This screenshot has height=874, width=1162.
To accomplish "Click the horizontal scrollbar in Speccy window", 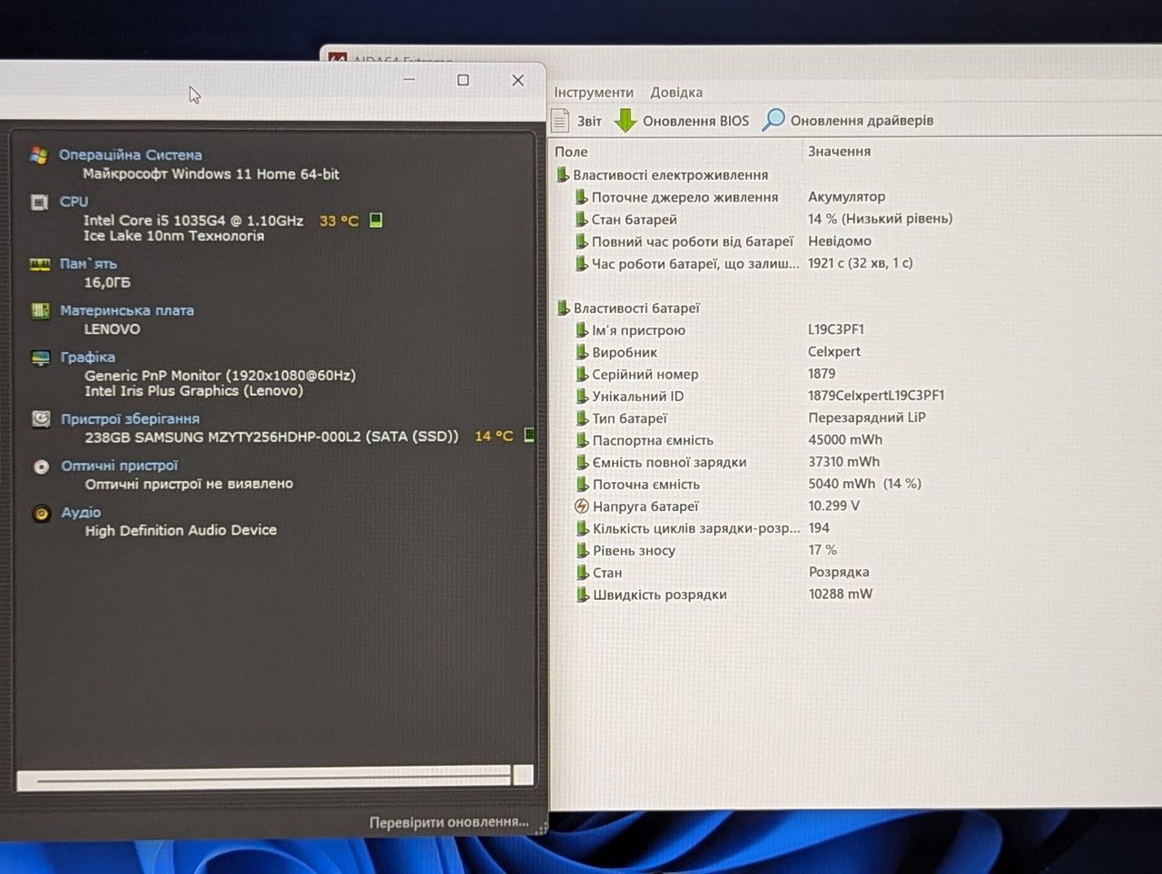I will pos(274,777).
